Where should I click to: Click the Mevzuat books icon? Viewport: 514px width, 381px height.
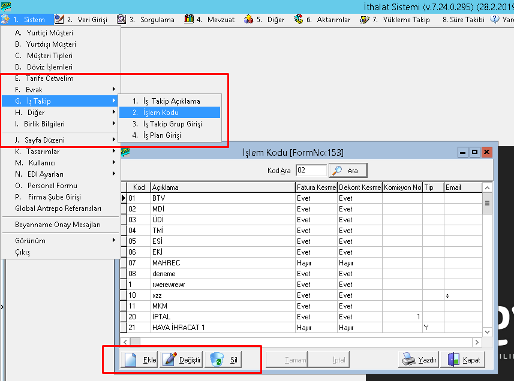[x=189, y=19]
